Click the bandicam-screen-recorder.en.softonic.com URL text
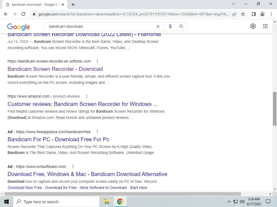This screenshot has height=207, width=277. (x=49, y=61)
